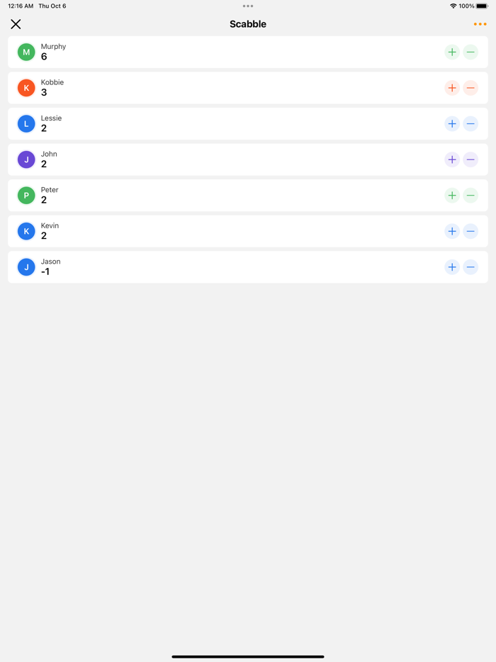The height and width of the screenshot is (662, 496).
Task: Subtract a point from Kobbie's score
Action: [x=470, y=88]
